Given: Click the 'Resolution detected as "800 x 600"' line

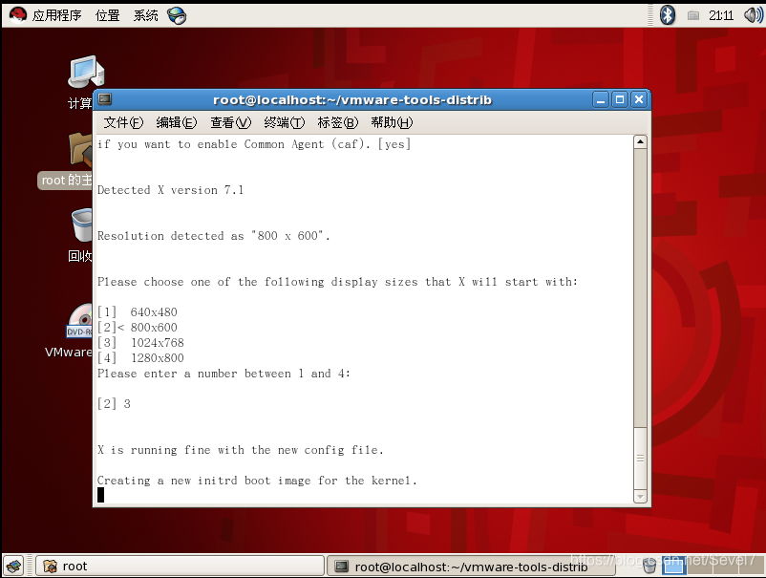Looking at the screenshot, I should pyautogui.click(x=214, y=236).
